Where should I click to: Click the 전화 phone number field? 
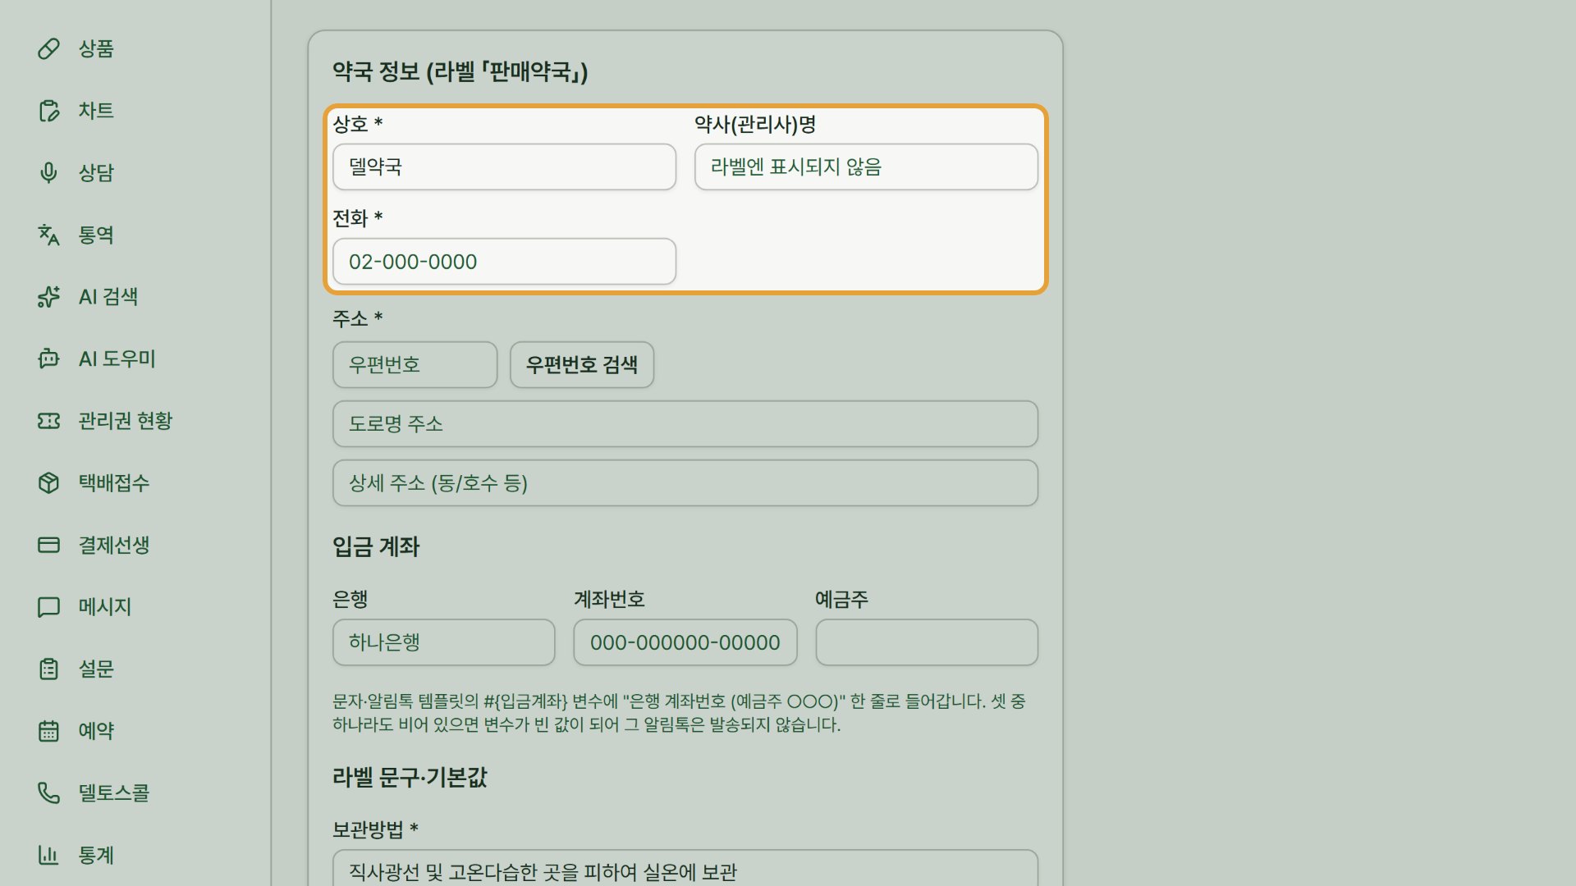tap(504, 262)
